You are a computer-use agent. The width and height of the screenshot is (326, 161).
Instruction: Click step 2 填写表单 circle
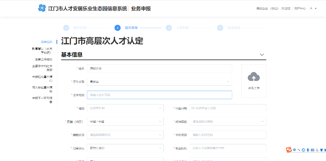117,28
